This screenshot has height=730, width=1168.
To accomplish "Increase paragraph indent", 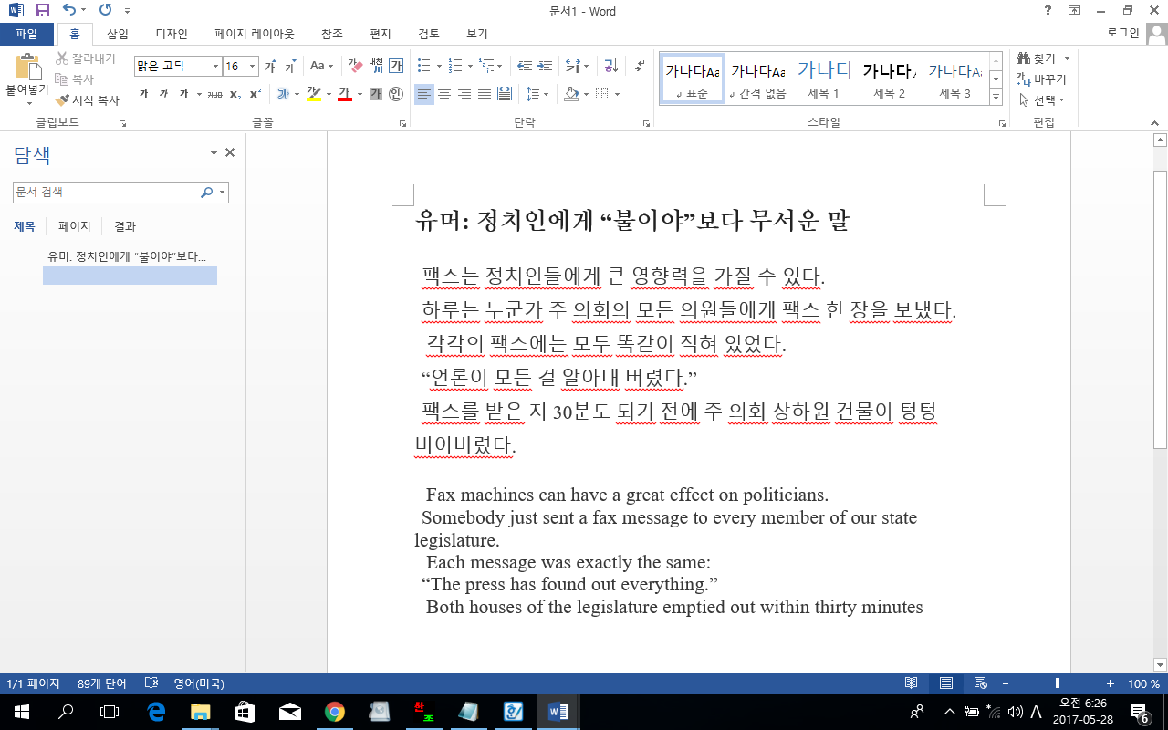I will click(x=545, y=66).
